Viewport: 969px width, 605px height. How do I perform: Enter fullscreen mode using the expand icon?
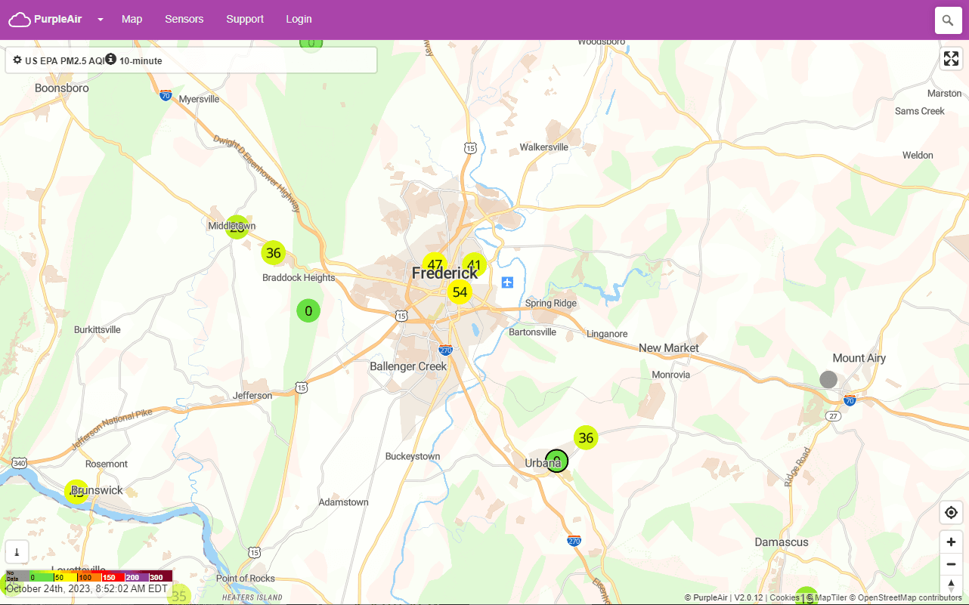(x=951, y=58)
